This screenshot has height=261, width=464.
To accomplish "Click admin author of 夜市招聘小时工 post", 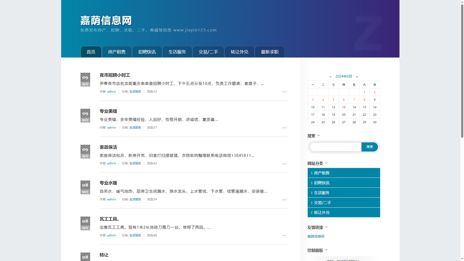I will [111, 92].
